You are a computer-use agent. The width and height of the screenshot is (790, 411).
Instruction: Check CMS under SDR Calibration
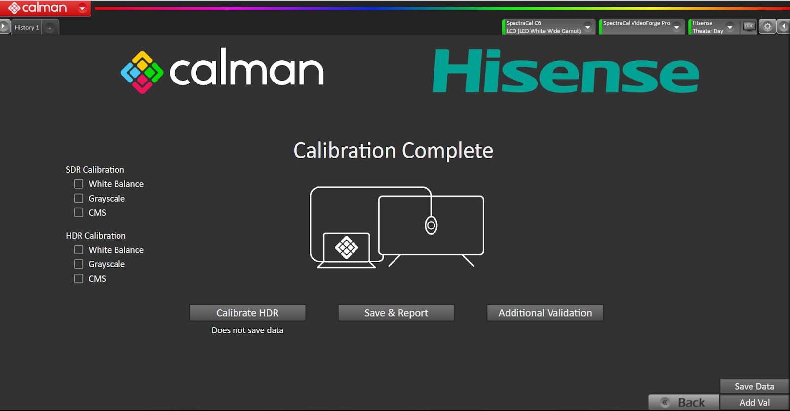point(79,212)
